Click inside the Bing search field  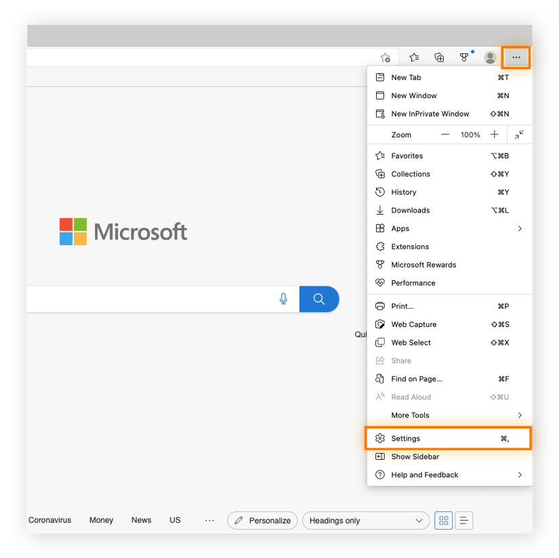pos(149,299)
